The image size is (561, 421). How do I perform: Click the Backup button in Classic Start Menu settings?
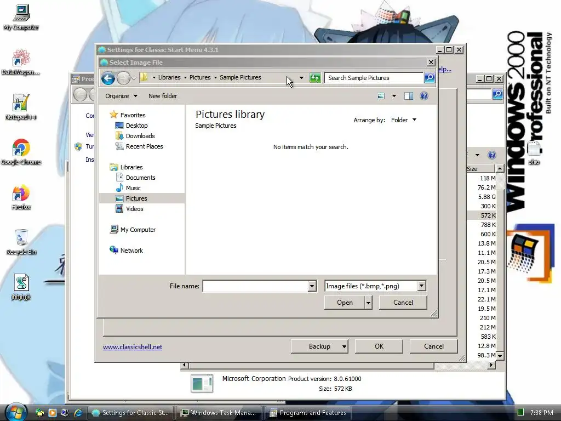(319, 346)
